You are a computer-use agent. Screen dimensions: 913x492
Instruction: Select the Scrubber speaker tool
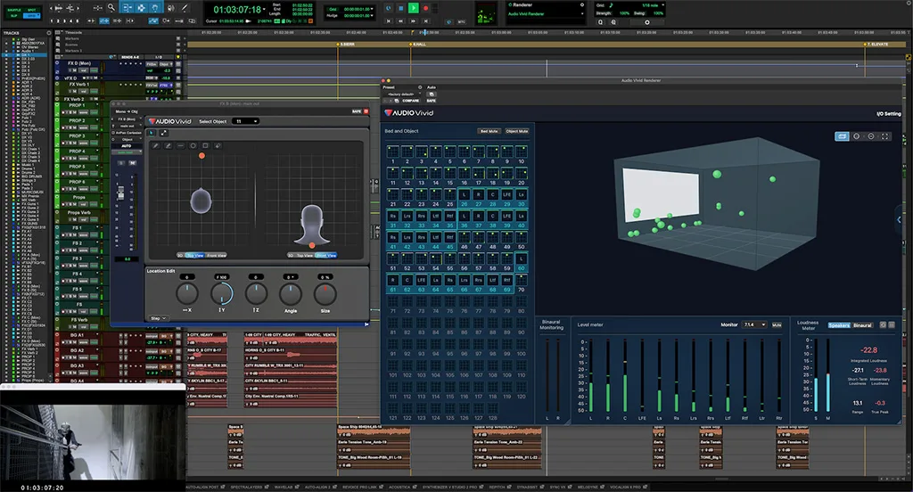point(170,7)
